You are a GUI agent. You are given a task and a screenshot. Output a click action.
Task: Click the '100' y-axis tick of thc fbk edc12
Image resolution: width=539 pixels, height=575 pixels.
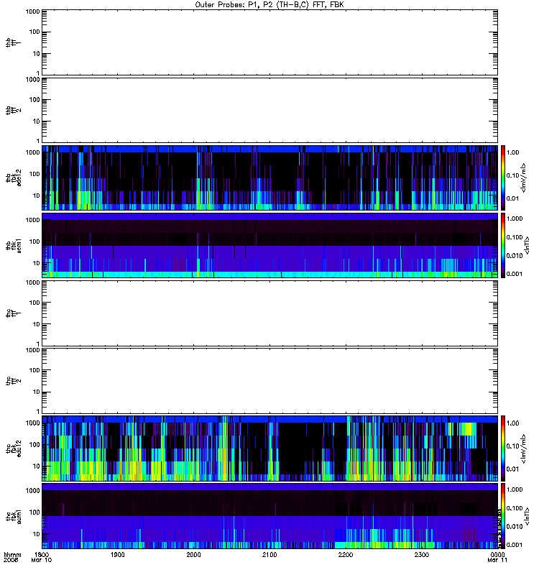(x=34, y=445)
